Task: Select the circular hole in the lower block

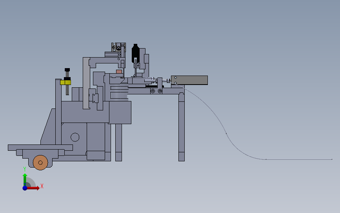Action: (x=75, y=137)
